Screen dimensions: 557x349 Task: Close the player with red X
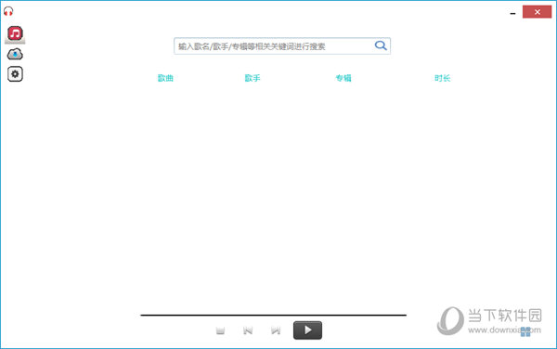(x=538, y=12)
